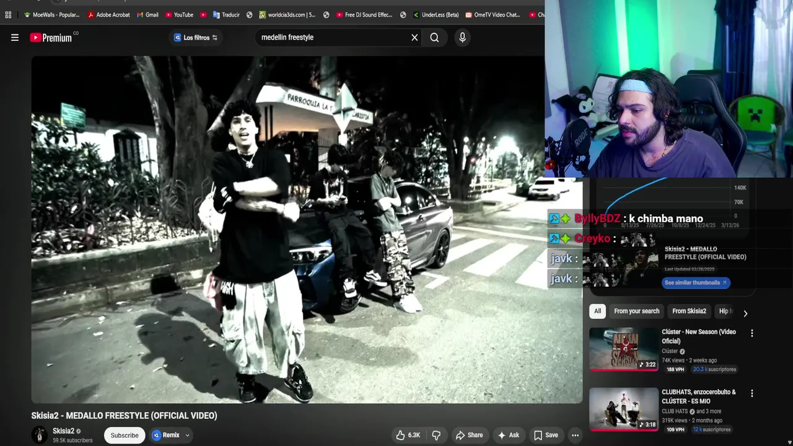This screenshot has width=793, height=446.
Task: Open the CLUBHATS ES MIO video thumbnail
Action: (624, 409)
